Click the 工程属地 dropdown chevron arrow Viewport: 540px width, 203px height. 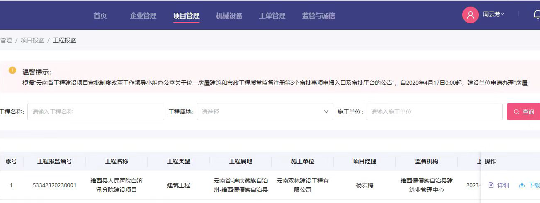click(326, 112)
